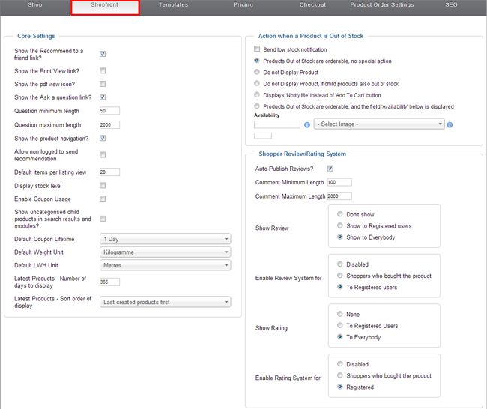Screen dimensions: 487x409
Task: Open the Product Order Settings tab
Action: (381, 5)
